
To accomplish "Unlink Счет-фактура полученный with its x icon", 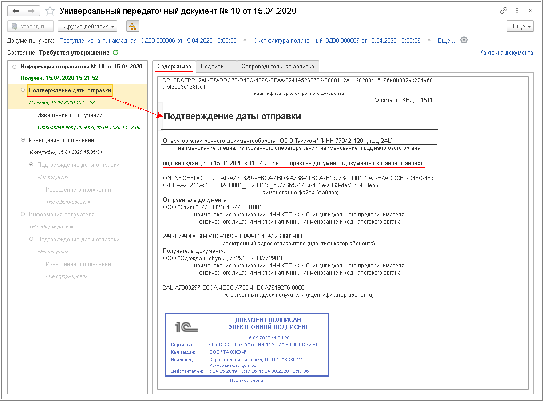I will pos(429,40).
